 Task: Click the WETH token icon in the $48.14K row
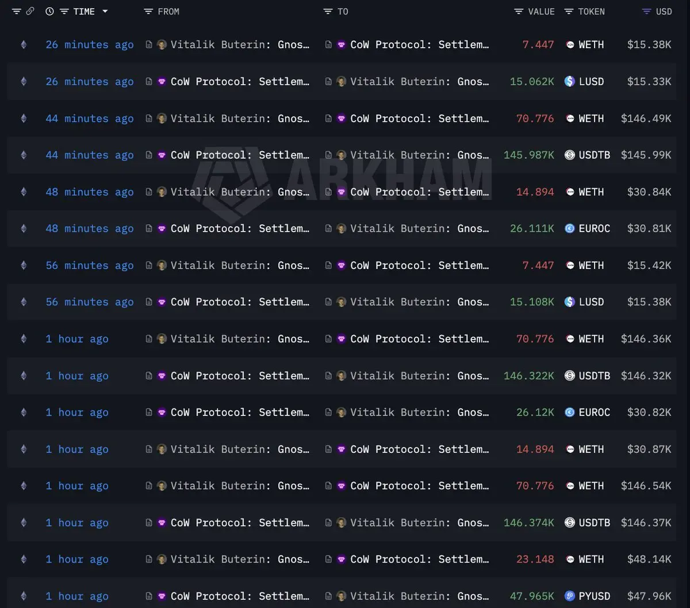tap(570, 559)
